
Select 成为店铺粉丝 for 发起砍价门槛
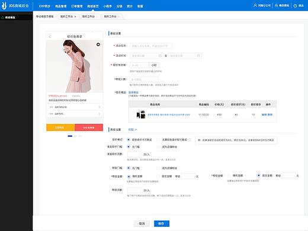158,147
